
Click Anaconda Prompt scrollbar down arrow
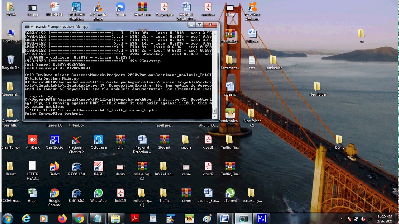coord(214,116)
